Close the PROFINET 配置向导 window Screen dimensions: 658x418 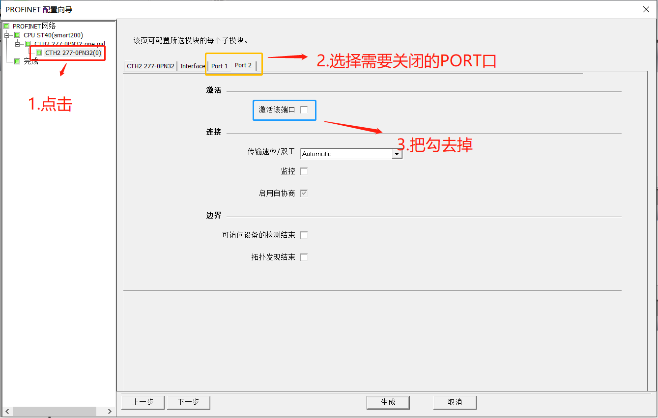pyautogui.click(x=646, y=9)
